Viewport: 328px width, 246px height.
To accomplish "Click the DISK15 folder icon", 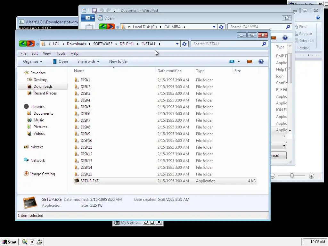I will [x=77, y=174].
